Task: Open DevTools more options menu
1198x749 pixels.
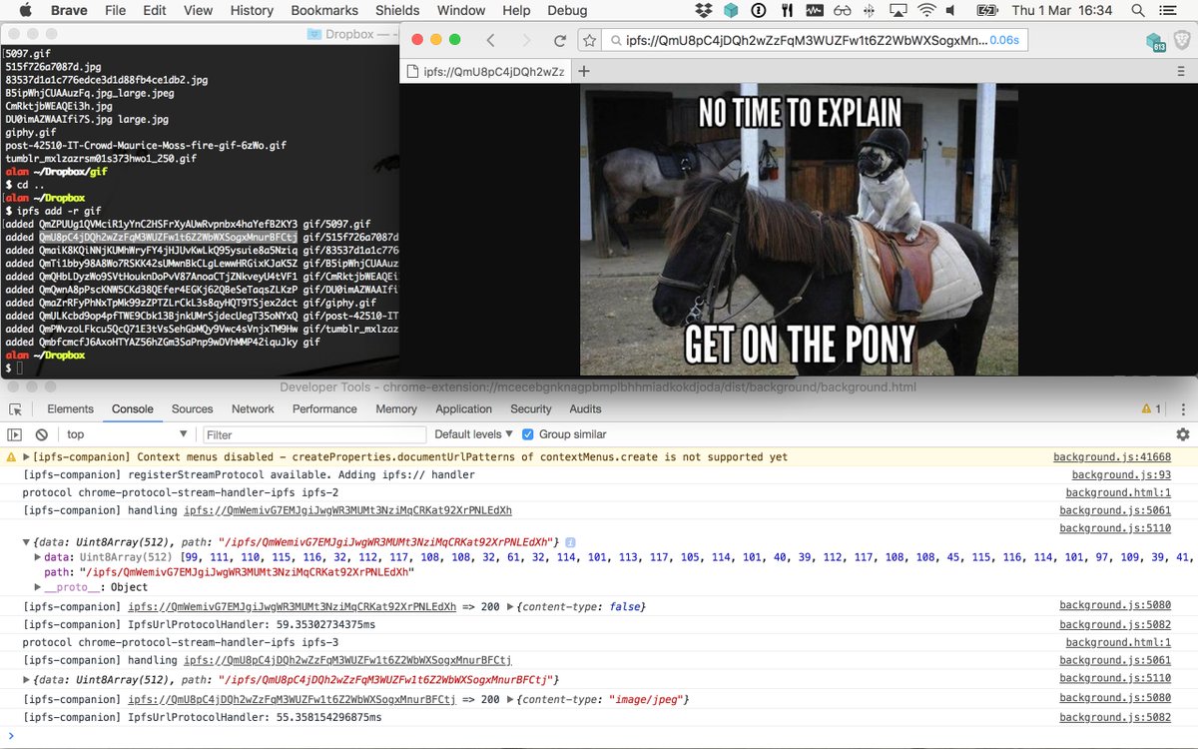Action: [1183, 408]
